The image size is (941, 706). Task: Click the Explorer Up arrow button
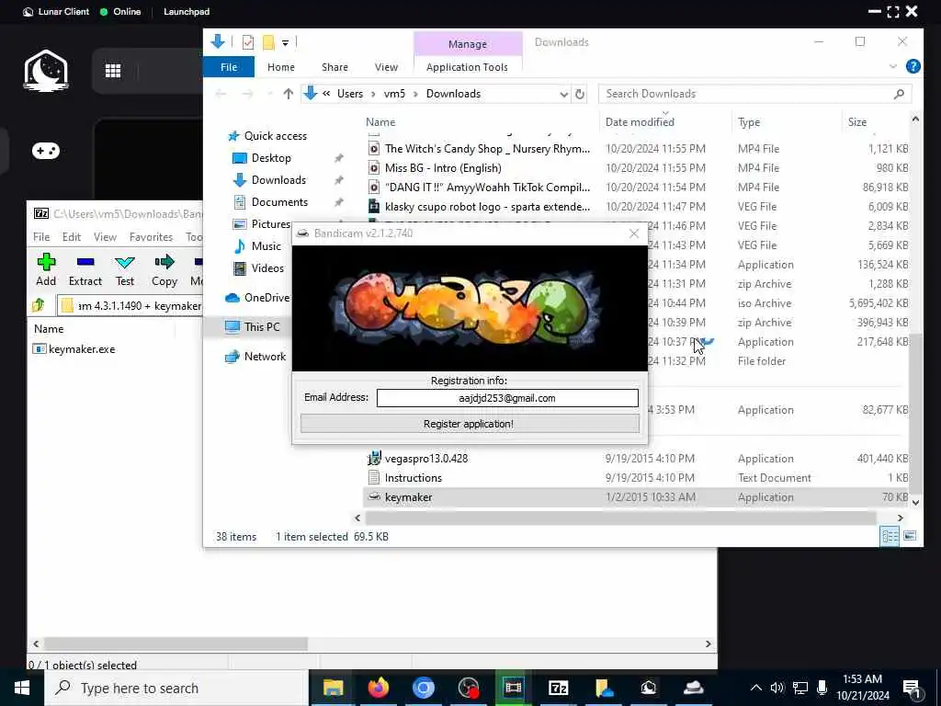(x=288, y=94)
